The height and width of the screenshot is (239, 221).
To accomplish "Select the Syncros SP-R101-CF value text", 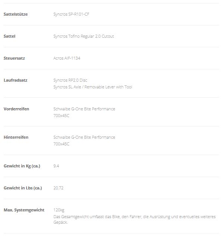I will coord(71,14).
